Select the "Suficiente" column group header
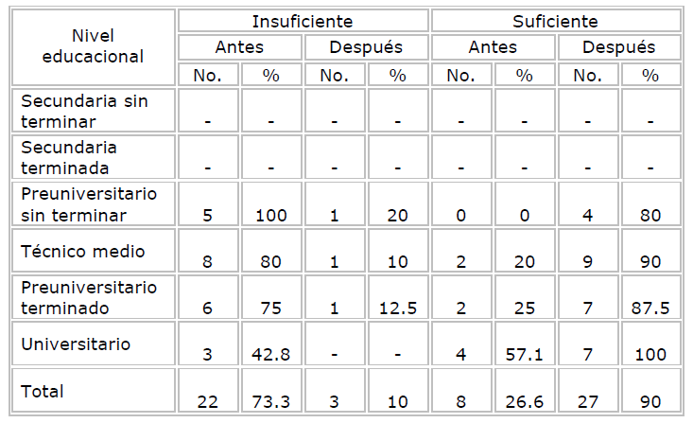Screen dimensions: 693x423 [557, 22]
